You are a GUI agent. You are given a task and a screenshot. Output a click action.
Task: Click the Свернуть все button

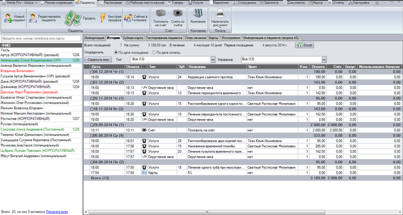98,60
